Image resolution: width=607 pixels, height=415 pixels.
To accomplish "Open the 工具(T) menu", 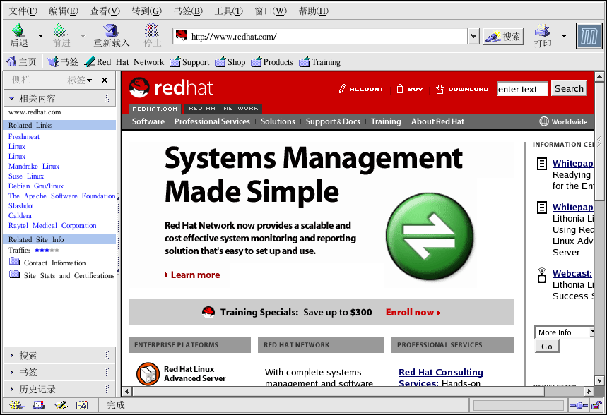I will click(228, 11).
